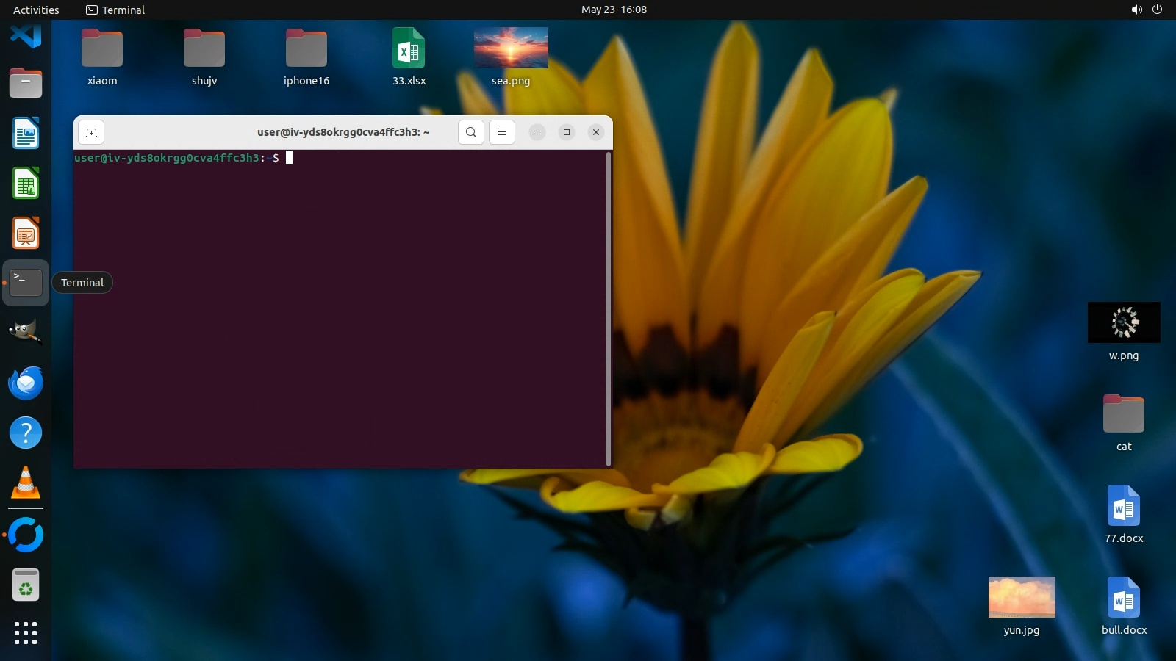
Task: Launch Visual Studio Code from dock
Action: [26, 35]
